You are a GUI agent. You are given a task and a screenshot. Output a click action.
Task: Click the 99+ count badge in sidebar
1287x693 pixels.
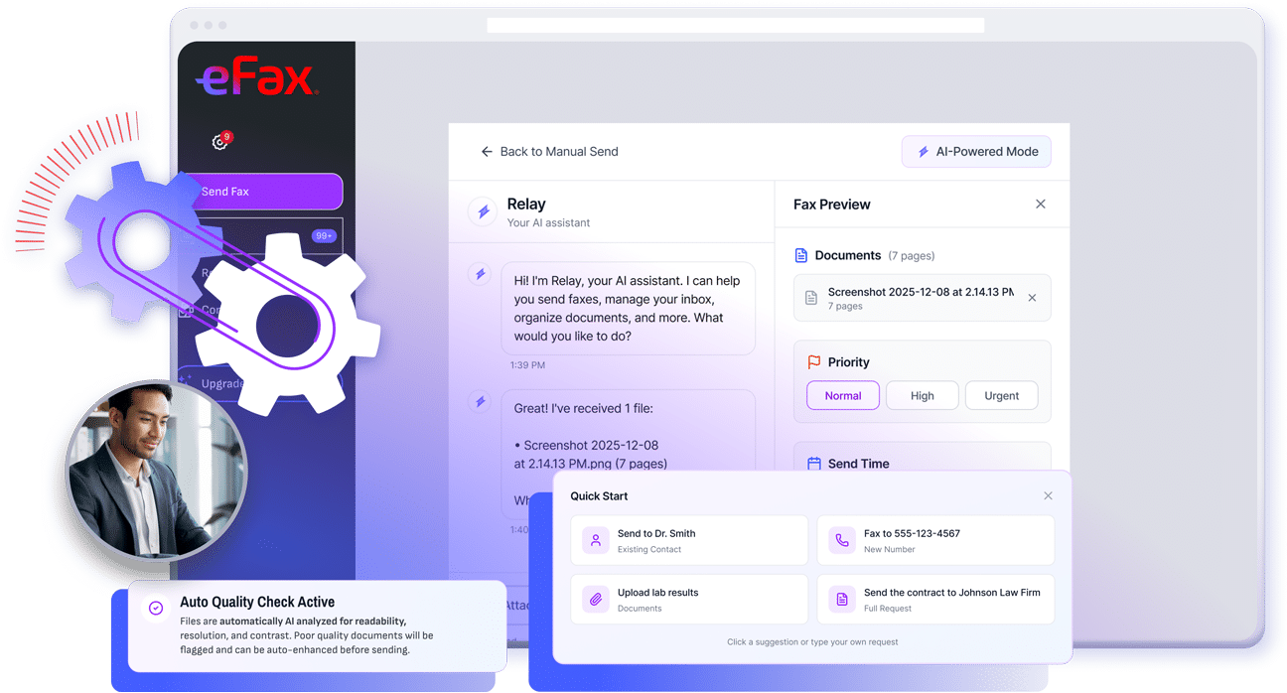tap(324, 236)
